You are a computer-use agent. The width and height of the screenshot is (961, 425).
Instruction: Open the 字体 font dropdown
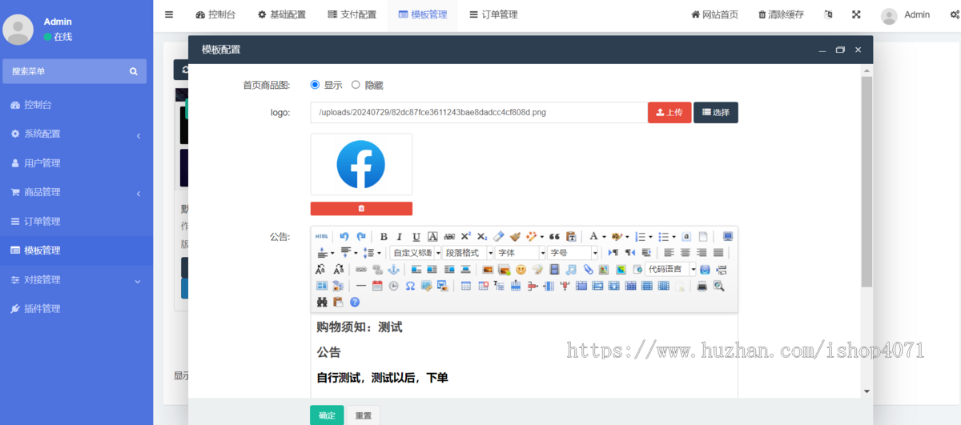(521, 253)
